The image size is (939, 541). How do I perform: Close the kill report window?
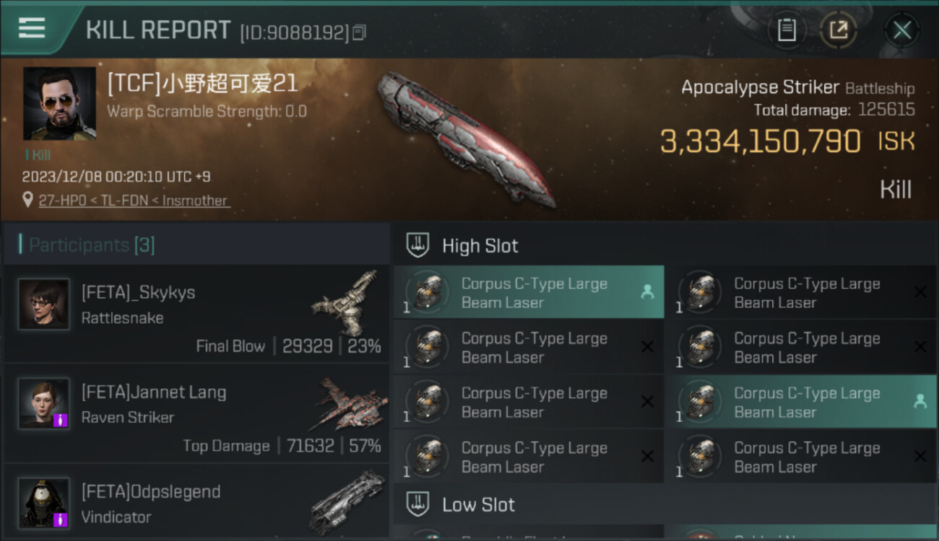pos(902,30)
